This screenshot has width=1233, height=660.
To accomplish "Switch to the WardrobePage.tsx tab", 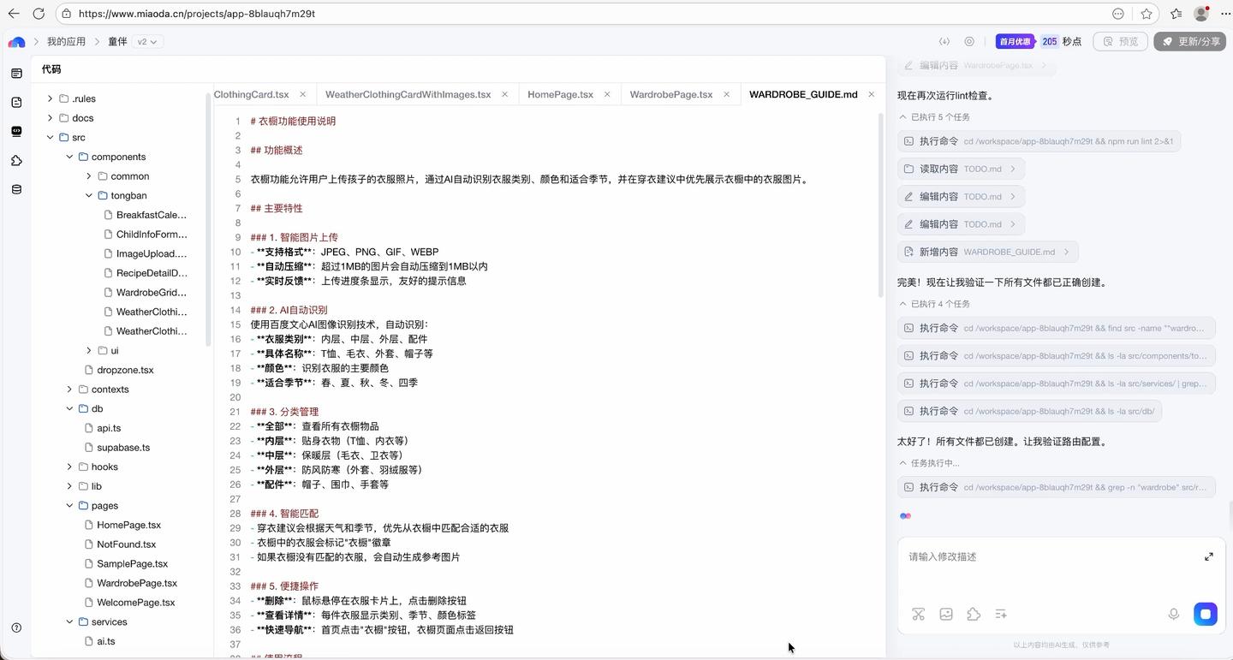I will pos(670,94).
